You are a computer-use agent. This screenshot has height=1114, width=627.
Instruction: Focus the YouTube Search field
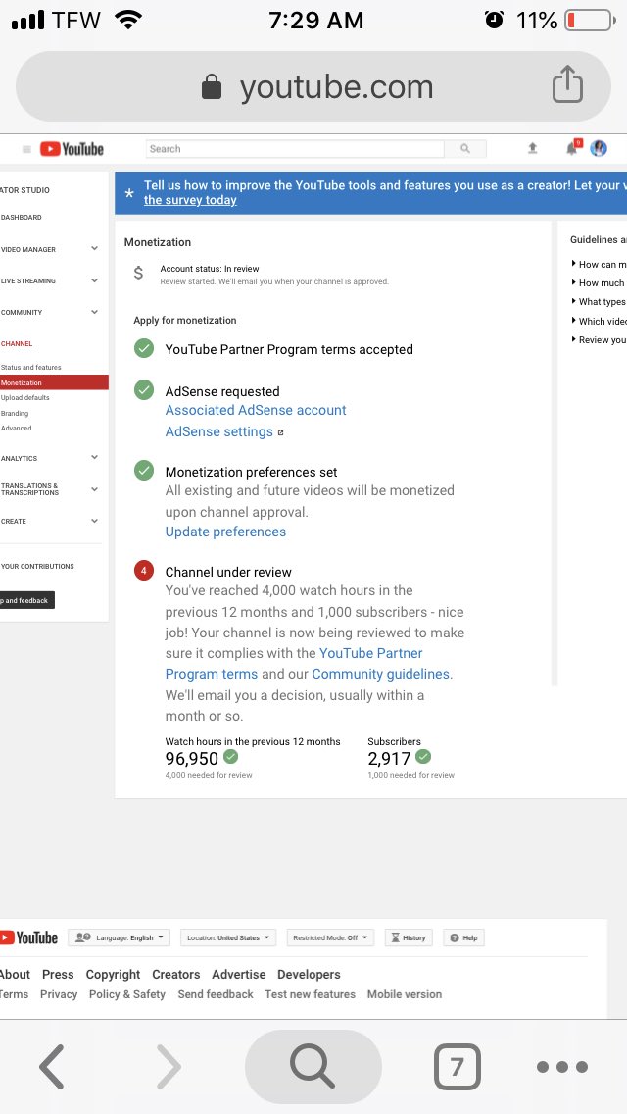click(x=295, y=148)
